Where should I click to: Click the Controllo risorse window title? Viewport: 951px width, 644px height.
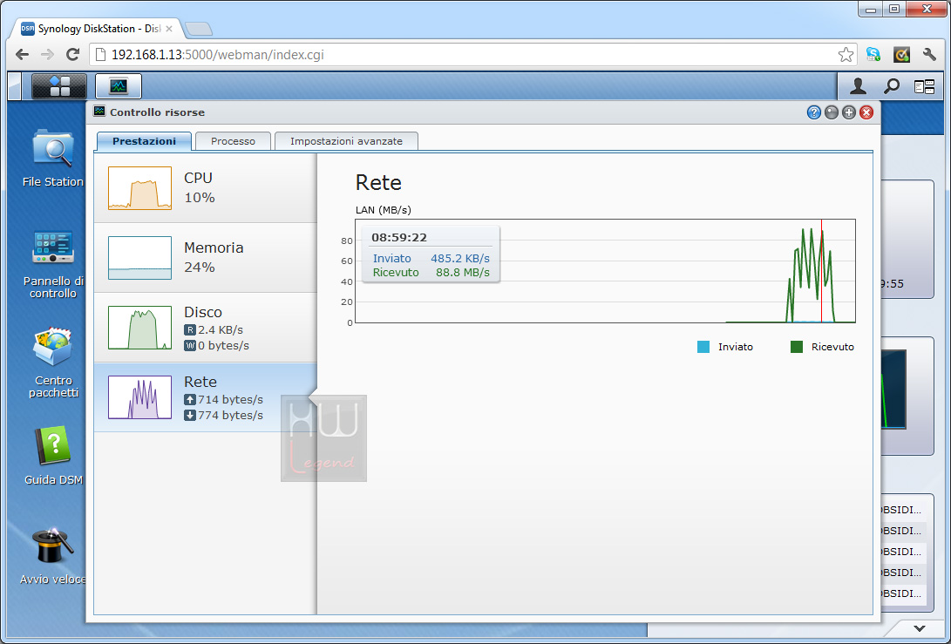[157, 112]
